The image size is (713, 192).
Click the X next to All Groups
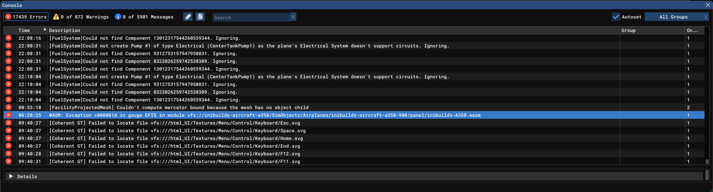tap(706, 17)
